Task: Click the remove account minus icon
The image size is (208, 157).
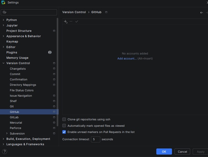Action: (71, 21)
